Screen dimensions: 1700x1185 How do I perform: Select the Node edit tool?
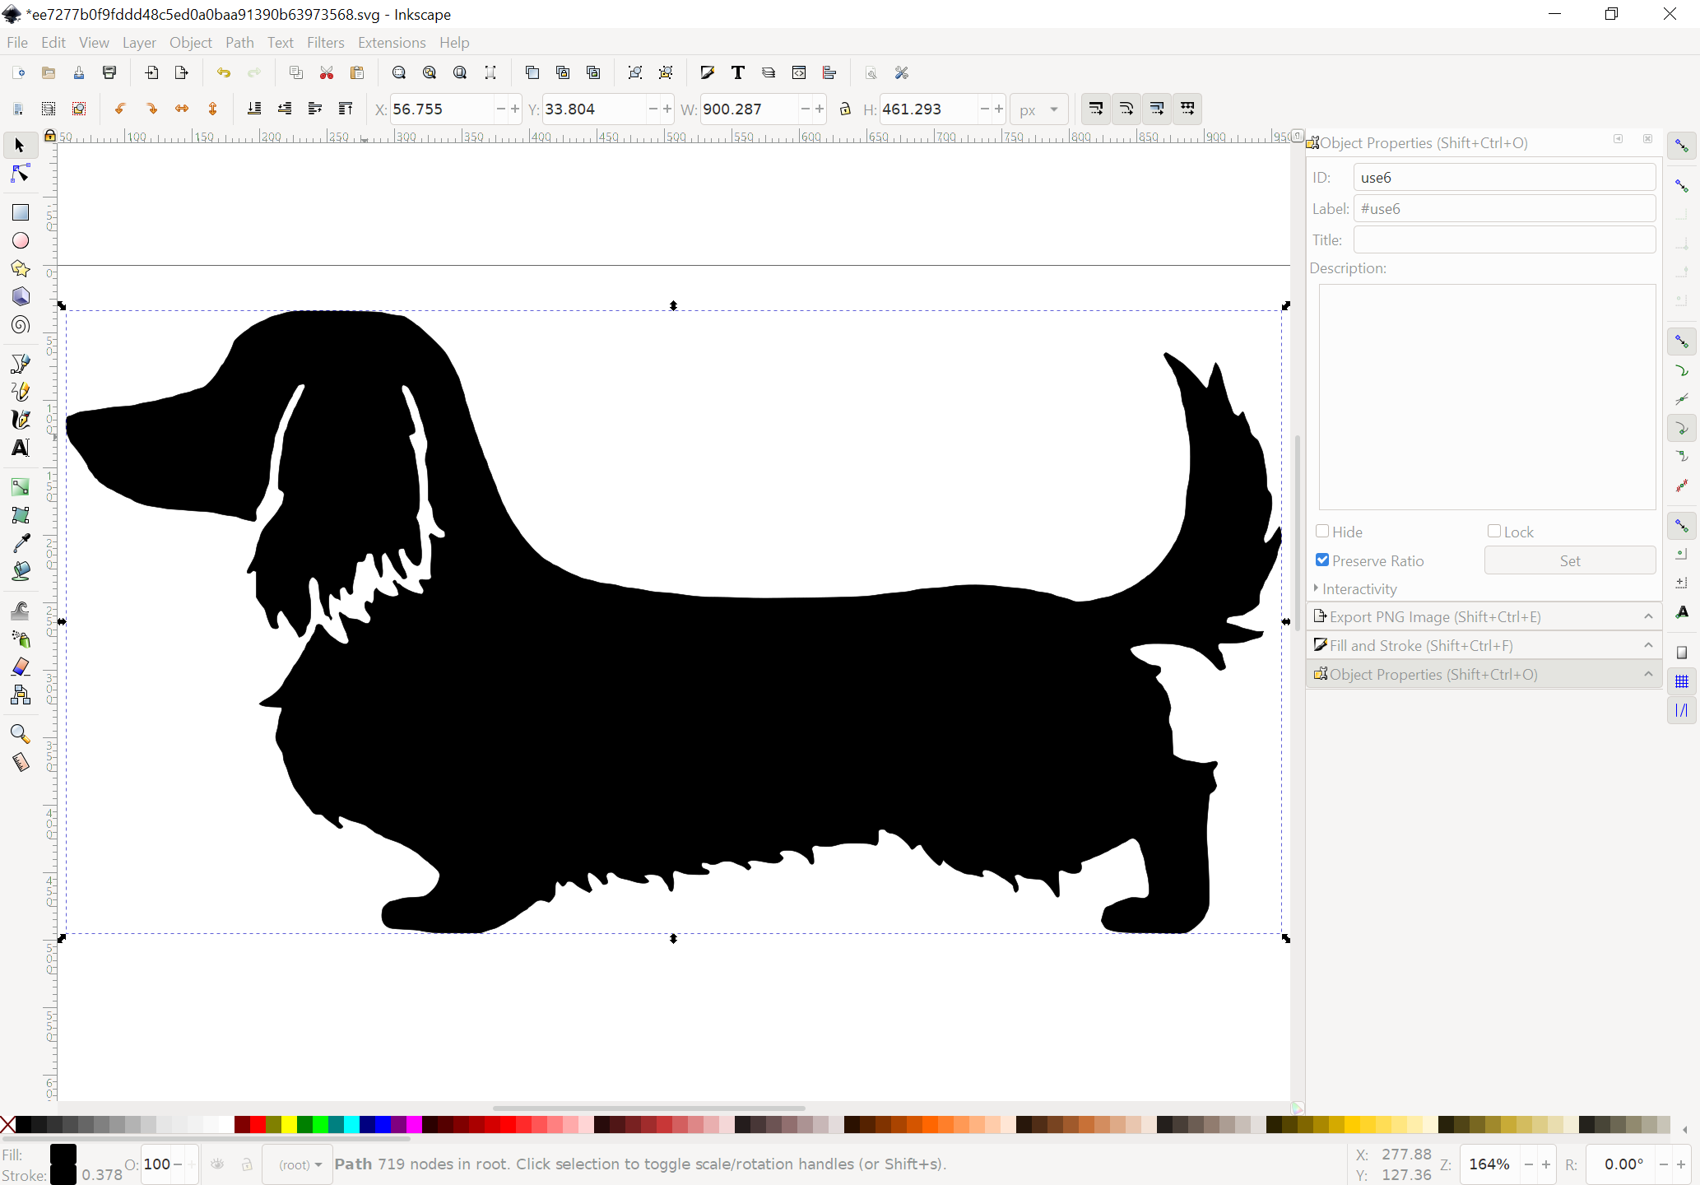[x=21, y=174]
